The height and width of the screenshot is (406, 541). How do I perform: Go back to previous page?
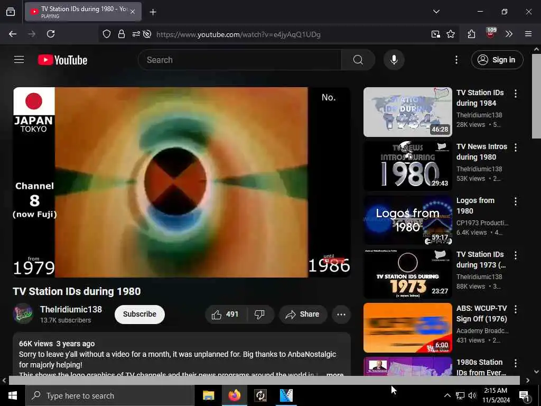[x=13, y=34]
